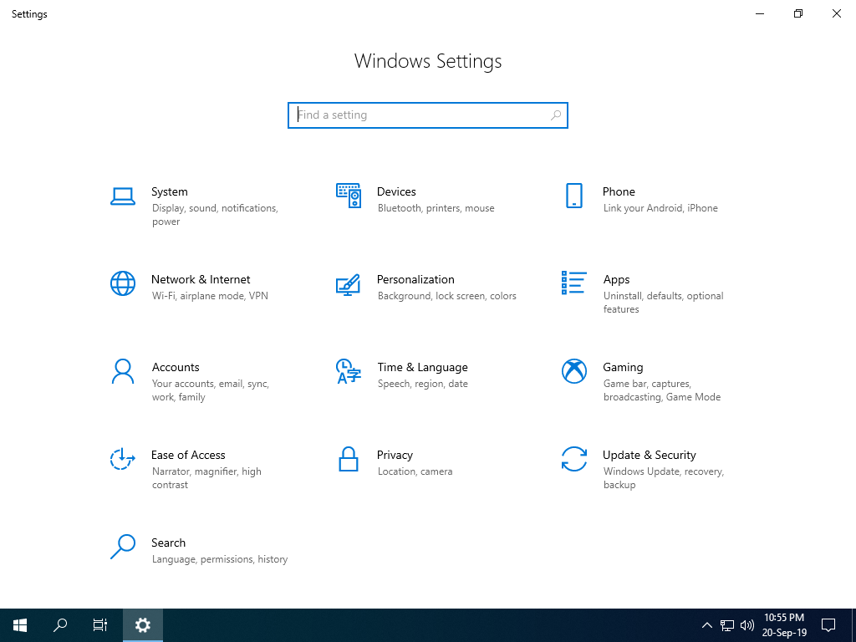Click the Update & Security title
The image size is (856, 642).
click(x=649, y=456)
